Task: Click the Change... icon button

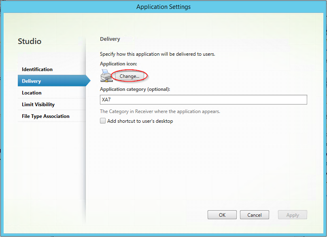Action: coord(129,76)
